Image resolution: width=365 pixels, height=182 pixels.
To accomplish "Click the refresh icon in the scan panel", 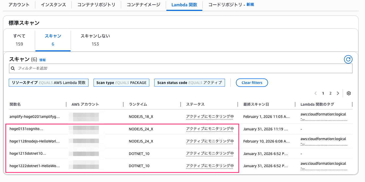I will click(x=348, y=59).
